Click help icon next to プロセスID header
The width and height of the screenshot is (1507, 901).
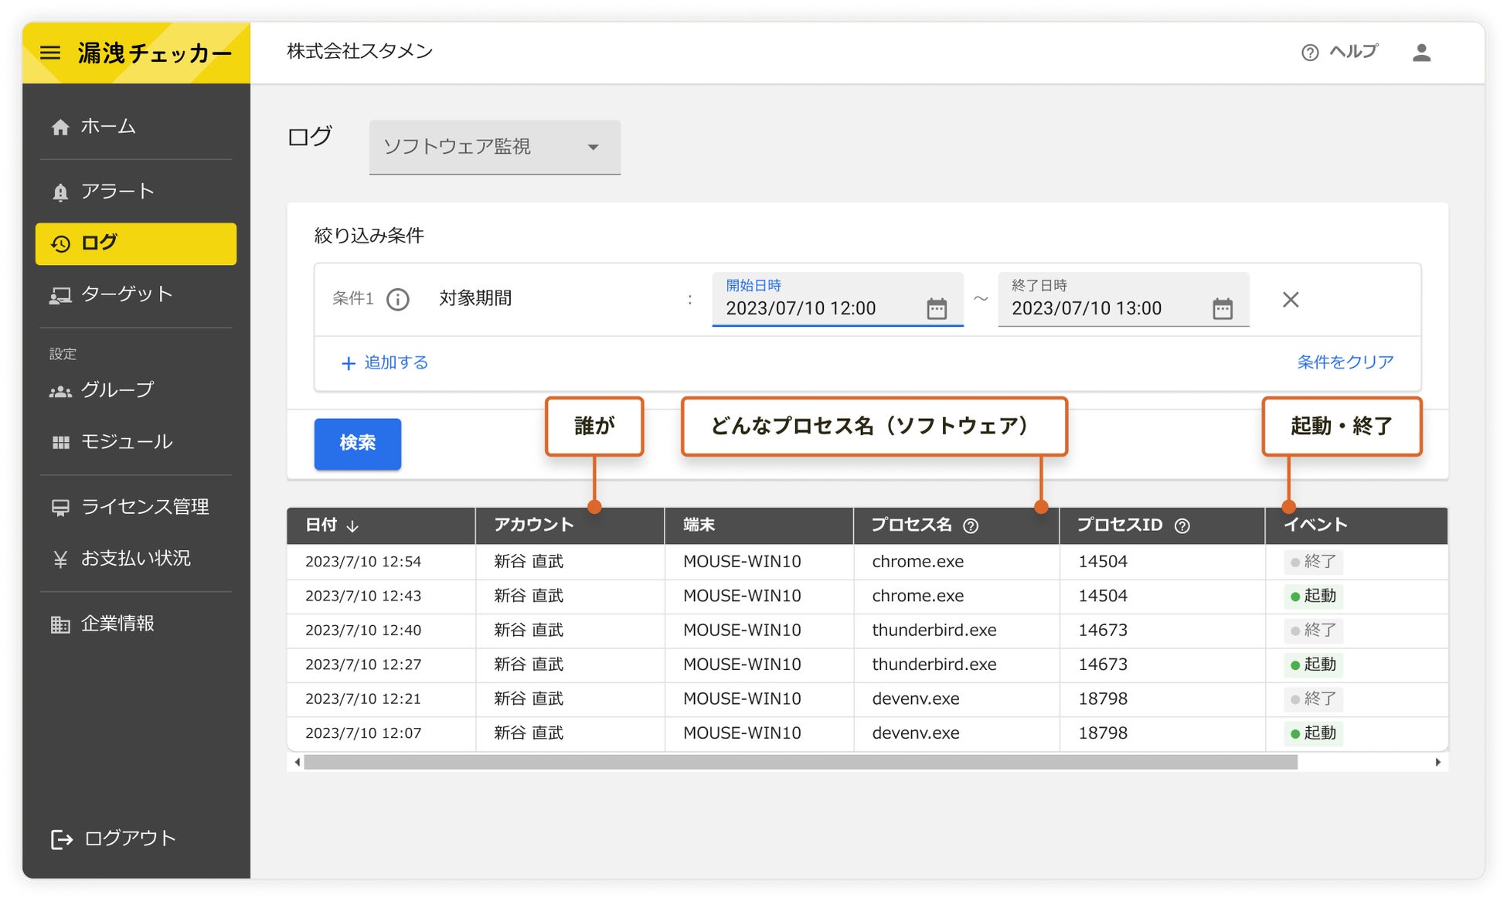[1182, 526]
